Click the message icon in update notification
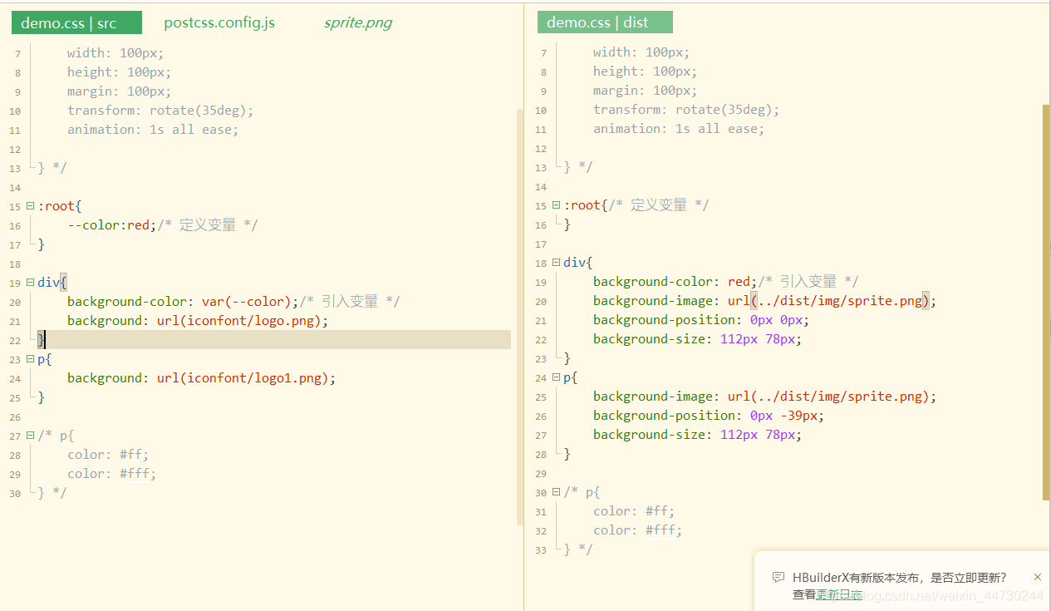Image resolution: width=1051 pixels, height=611 pixels. (x=778, y=577)
